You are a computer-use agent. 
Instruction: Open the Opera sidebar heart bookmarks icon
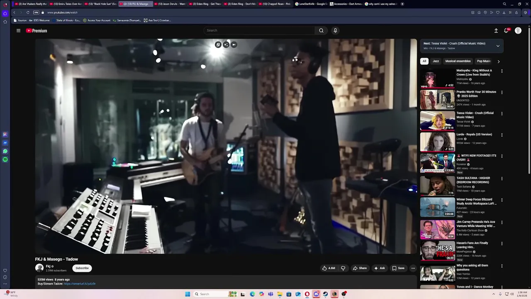[5, 270]
